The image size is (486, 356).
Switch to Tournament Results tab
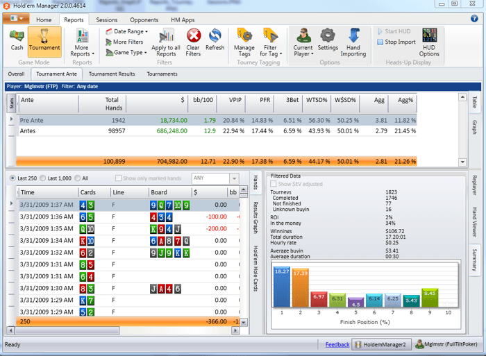[112, 74]
